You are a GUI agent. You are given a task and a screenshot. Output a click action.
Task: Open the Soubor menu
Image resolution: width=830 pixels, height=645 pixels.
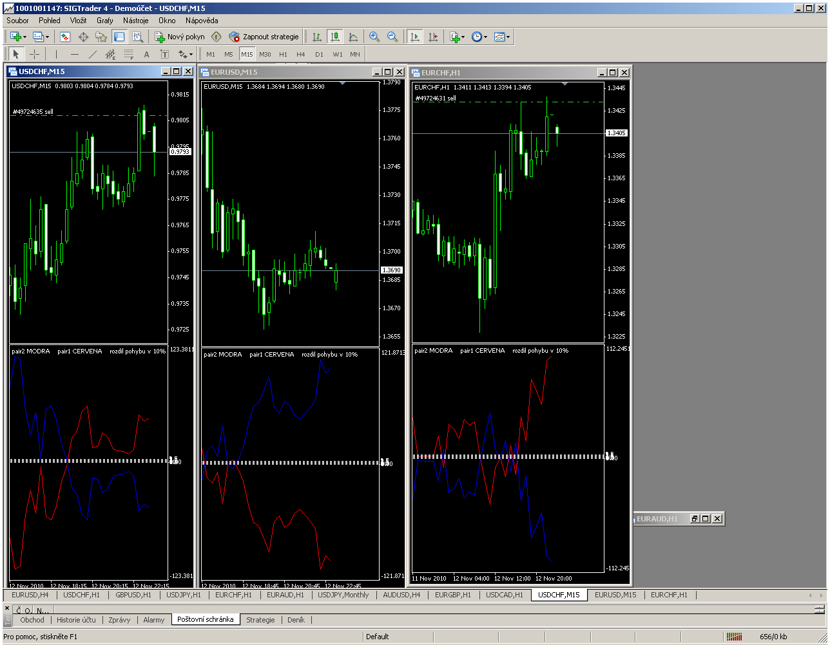(x=18, y=21)
